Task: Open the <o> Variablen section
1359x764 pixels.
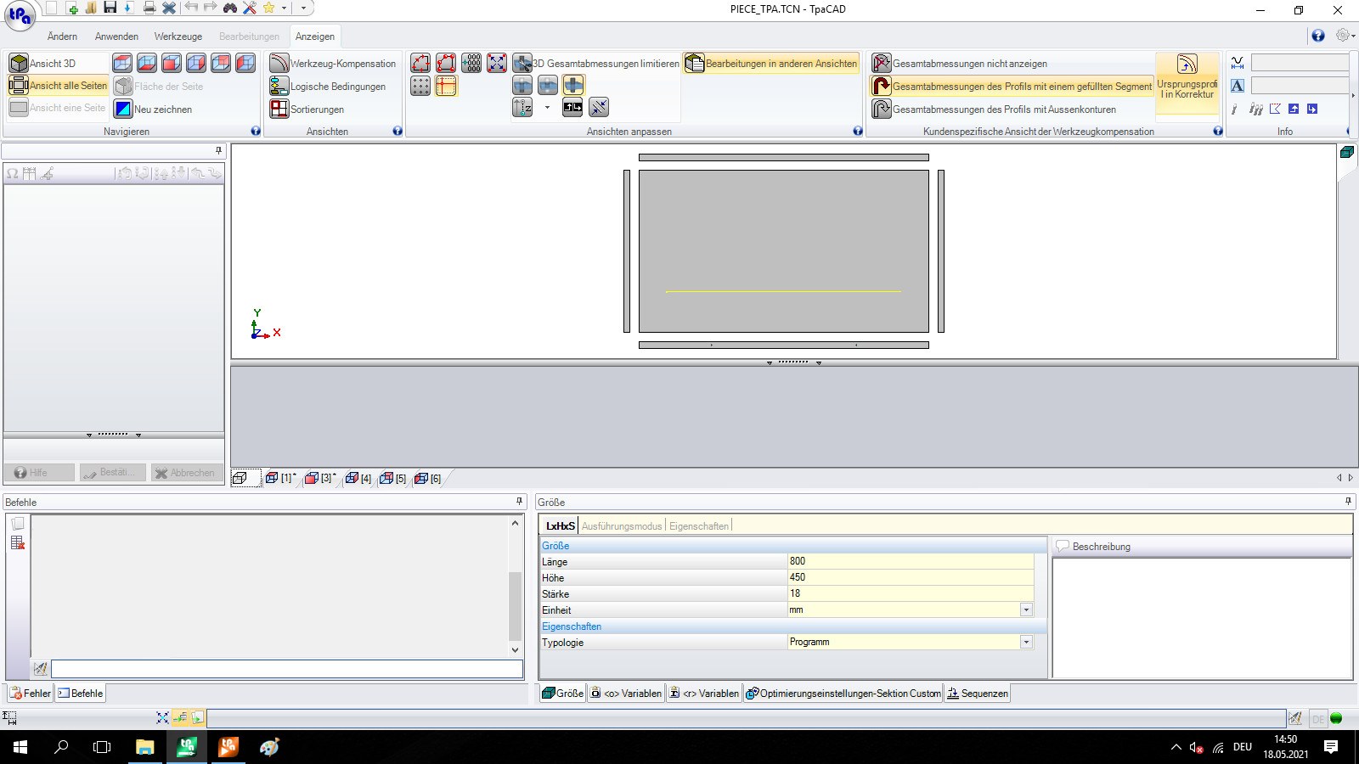Action: pyautogui.click(x=626, y=694)
